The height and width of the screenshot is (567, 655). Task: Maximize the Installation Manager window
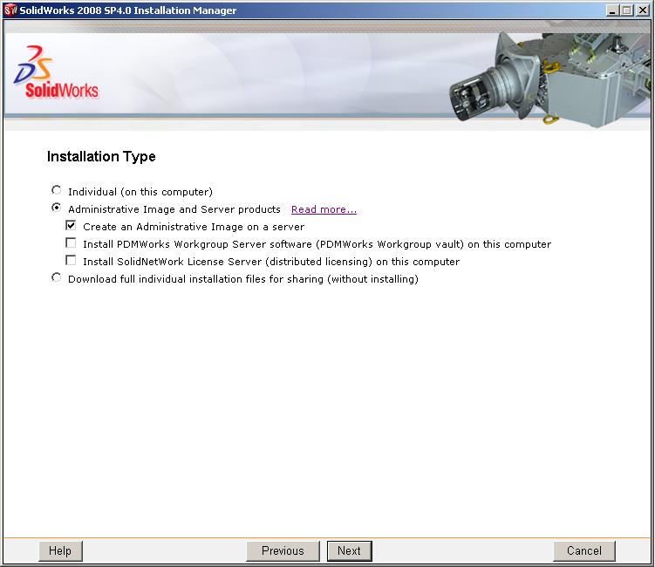626,10
